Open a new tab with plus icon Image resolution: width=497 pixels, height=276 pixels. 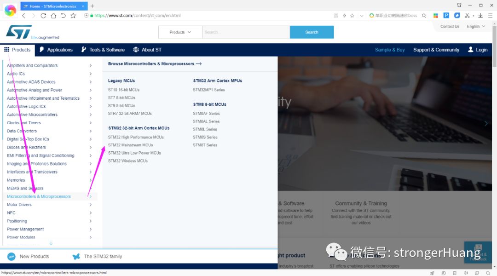click(x=92, y=6)
